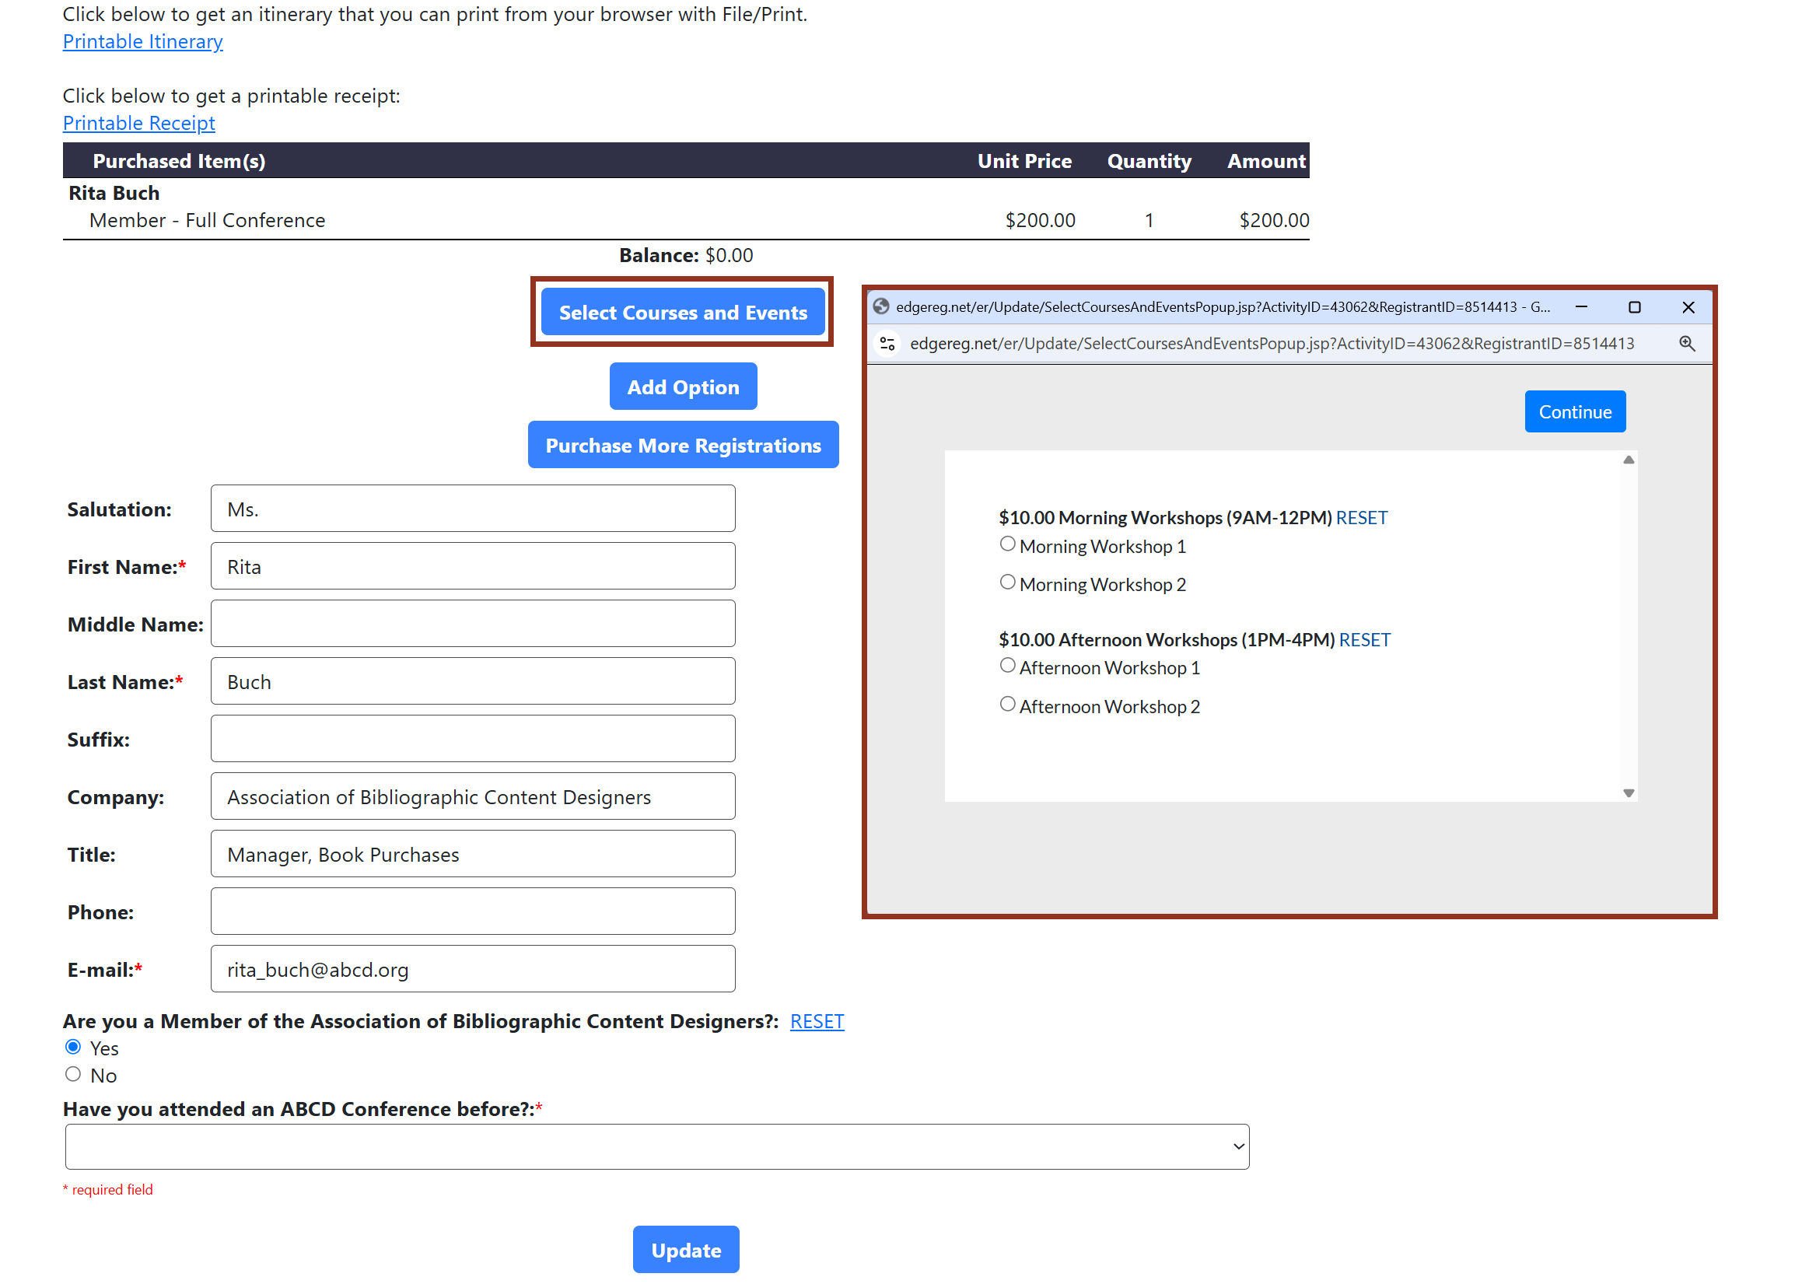The width and height of the screenshot is (1816, 1284).
Task: Click the scroll up arrow in workshop list
Action: pyautogui.click(x=1628, y=460)
